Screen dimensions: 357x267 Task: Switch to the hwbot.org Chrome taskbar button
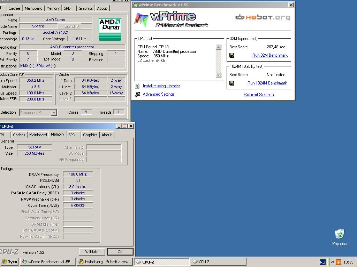point(105,262)
